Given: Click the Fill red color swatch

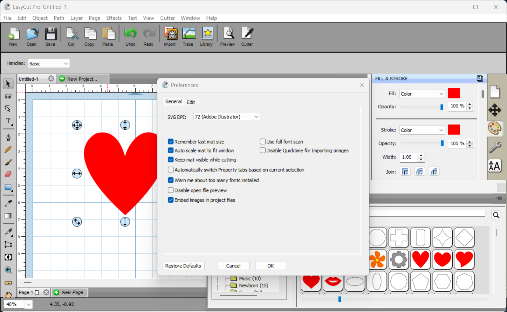Looking at the screenshot, I should tap(454, 93).
